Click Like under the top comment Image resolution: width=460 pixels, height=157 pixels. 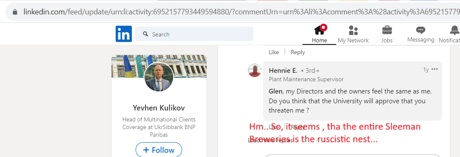(x=274, y=52)
